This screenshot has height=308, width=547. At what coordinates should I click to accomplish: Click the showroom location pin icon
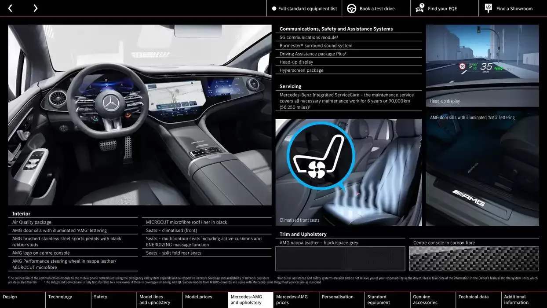[488, 8]
